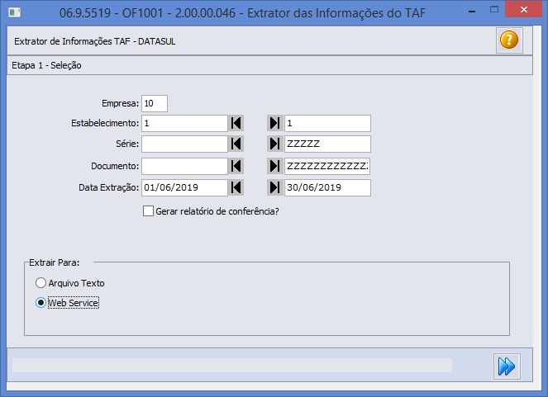Click the Data Extração label
The height and width of the screenshot is (397, 548).
click(109, 187)
